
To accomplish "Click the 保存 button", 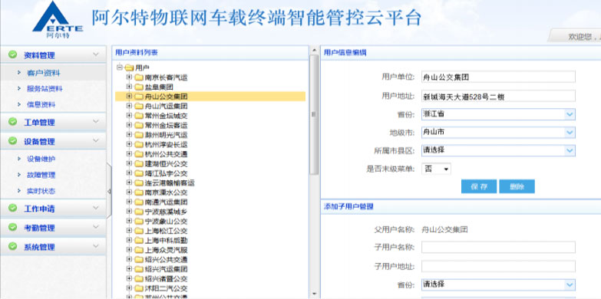I will (479, 186).
